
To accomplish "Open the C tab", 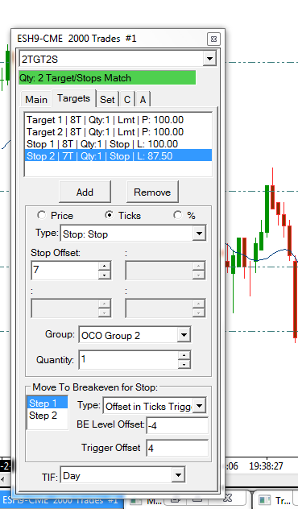I will [127, 99].
